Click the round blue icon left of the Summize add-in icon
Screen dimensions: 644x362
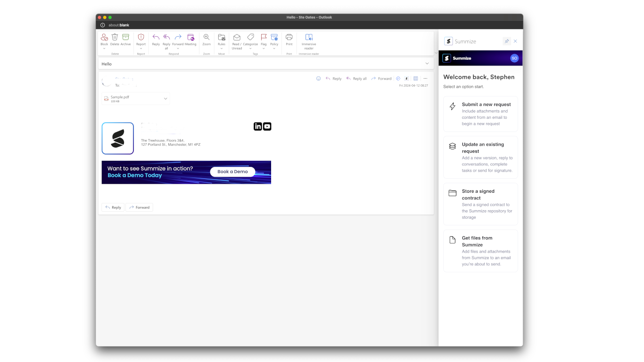point(398,79)
